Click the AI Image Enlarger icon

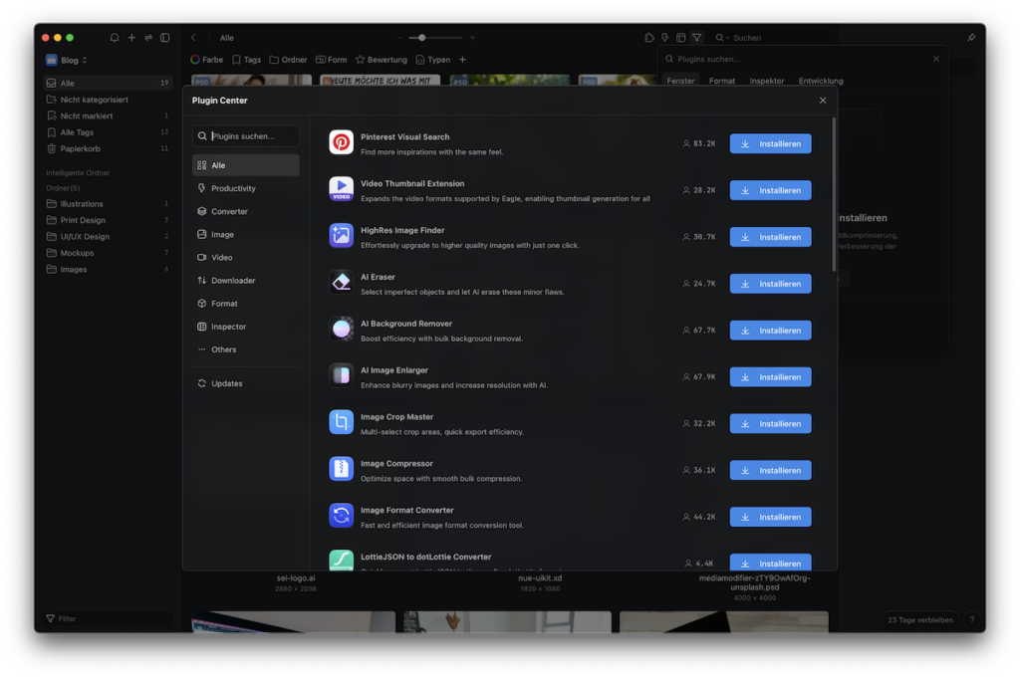(341, 375)
